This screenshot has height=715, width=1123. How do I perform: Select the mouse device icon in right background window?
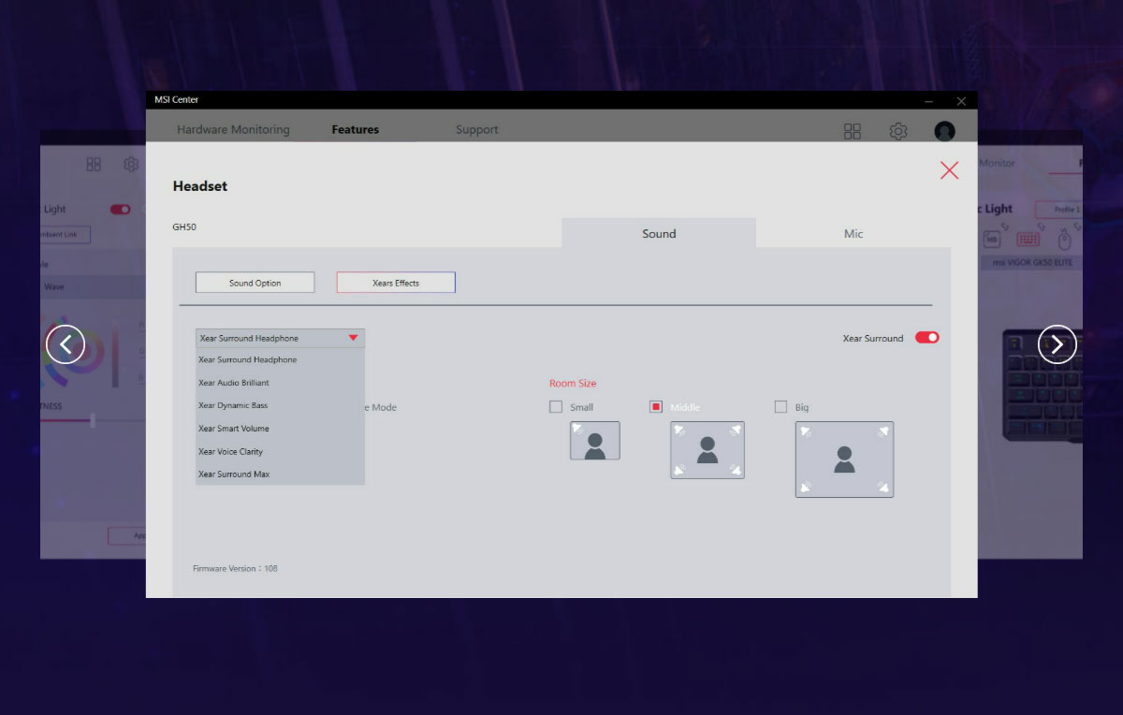1064,240
